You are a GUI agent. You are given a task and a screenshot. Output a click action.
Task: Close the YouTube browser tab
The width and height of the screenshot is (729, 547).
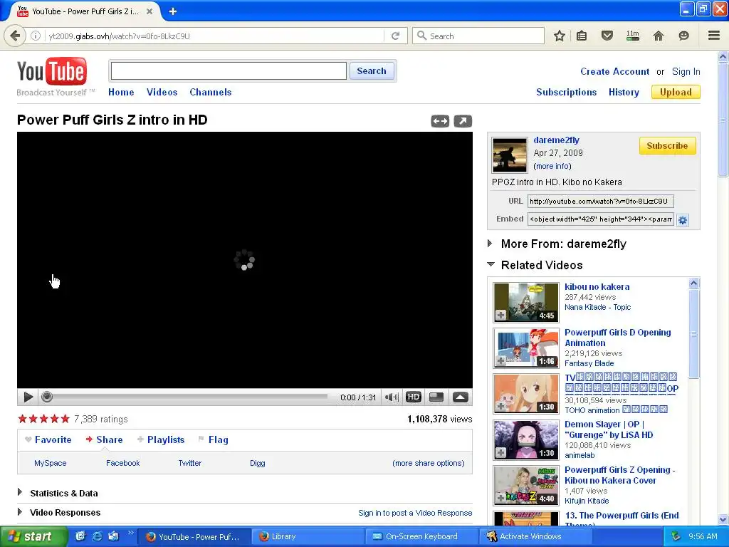coord(150,11)
